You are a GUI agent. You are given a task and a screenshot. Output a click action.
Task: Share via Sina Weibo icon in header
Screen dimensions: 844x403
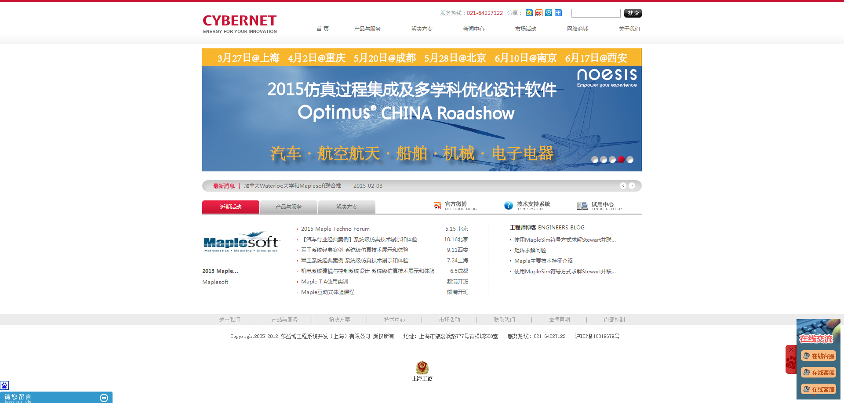[x=539, y=13]
